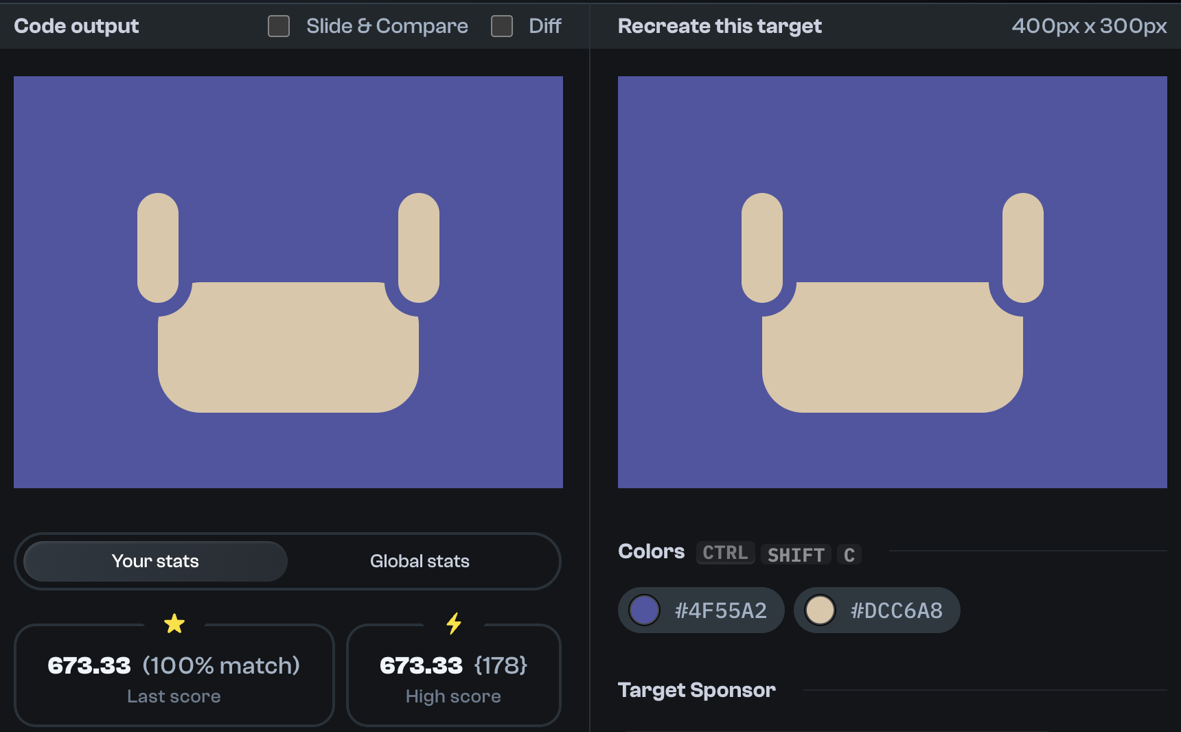Click the blue circle icon in first color chip
The image size is (1181, 732).
point(644,610)
